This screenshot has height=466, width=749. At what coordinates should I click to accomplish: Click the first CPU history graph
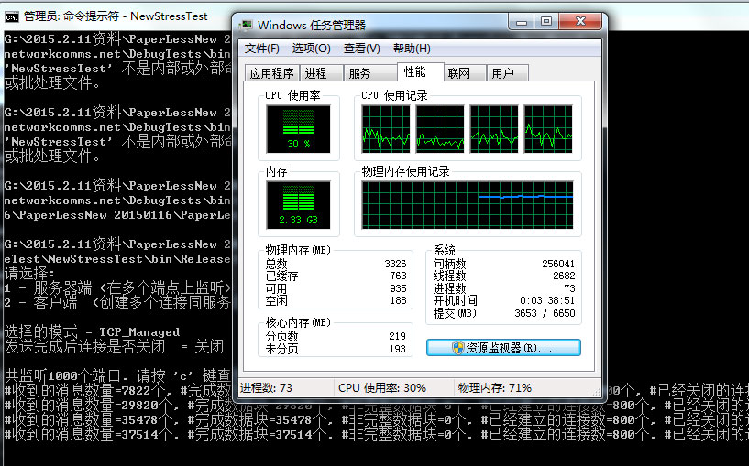click(385, 129)
